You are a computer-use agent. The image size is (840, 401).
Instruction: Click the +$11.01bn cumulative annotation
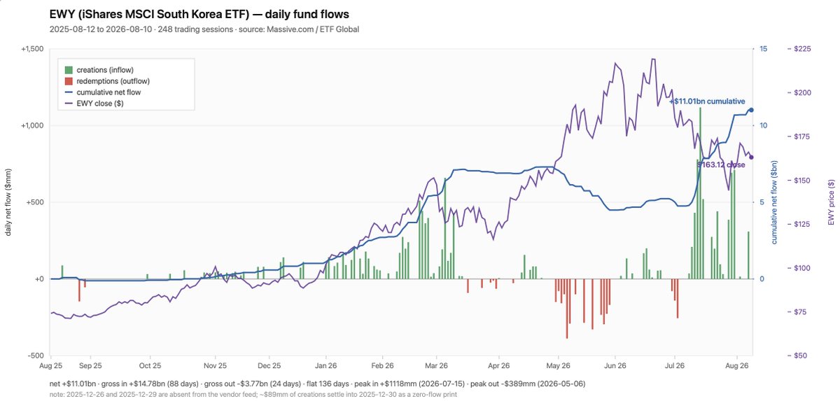pos(707,101)
